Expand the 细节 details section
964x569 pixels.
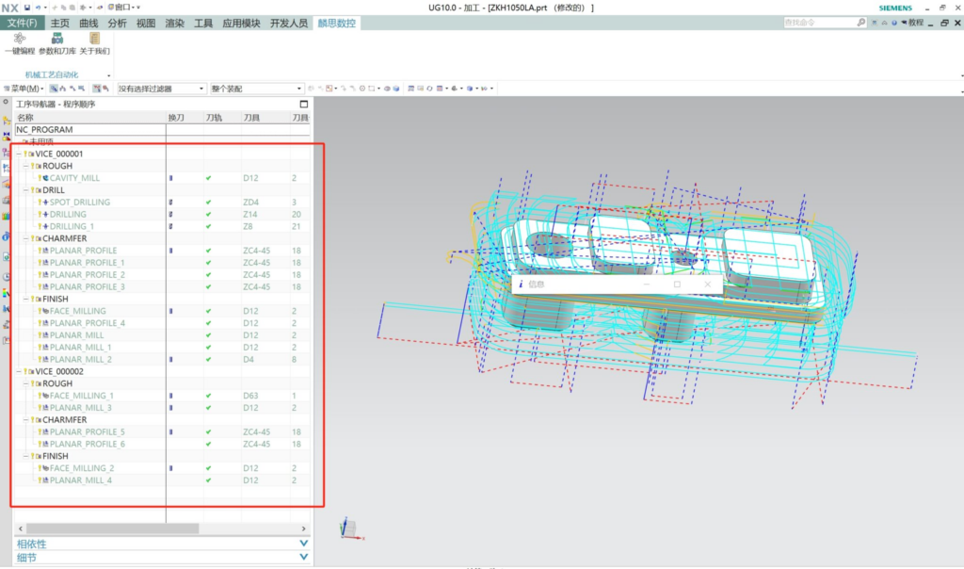click(x=304, y=558)
